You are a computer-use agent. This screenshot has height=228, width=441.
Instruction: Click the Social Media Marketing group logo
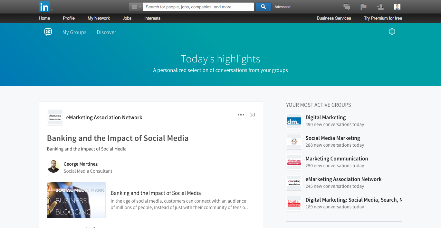pos(294,142)
